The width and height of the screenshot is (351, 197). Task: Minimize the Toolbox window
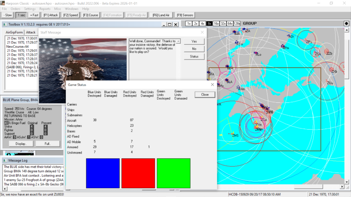click(x=164, y=25)
